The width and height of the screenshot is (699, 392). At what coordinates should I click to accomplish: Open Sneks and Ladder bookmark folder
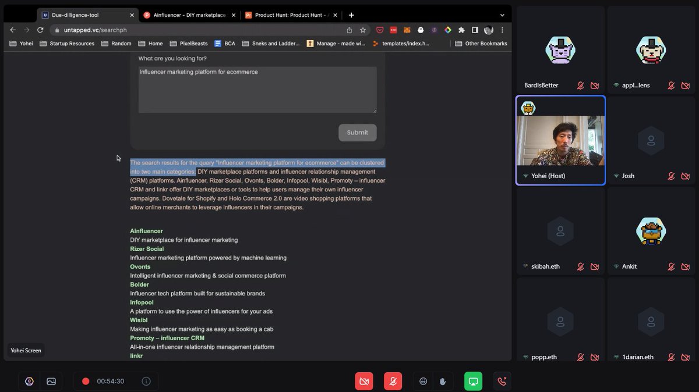(271, 44)
